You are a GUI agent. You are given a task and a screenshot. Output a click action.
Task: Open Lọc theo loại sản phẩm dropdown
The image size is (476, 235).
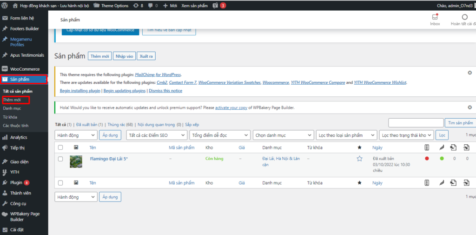coord(346,135)
